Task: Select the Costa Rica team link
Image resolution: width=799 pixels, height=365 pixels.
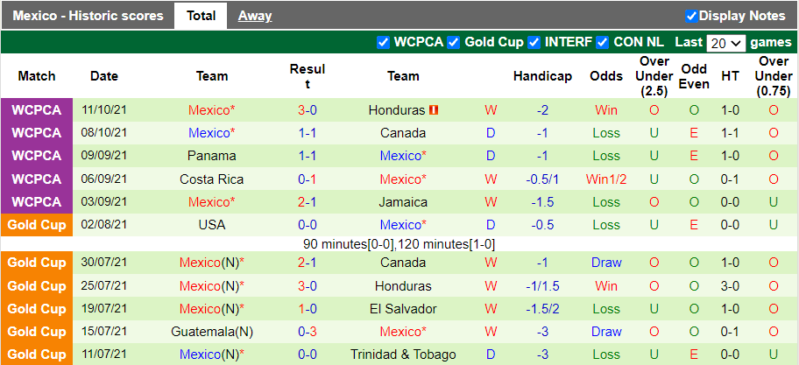Action: click(211, 179)
